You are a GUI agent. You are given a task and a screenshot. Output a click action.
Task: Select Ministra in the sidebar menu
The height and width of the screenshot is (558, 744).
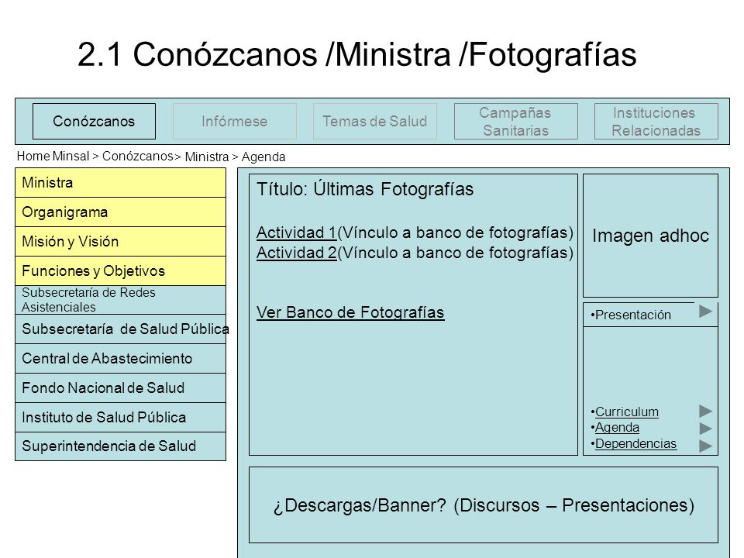click(x=121, y=183)
